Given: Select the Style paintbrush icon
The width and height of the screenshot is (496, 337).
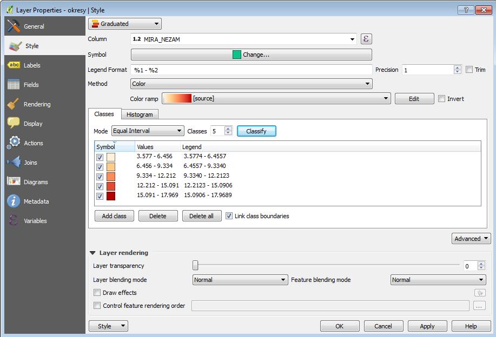Looking at the screenshot, I should point(15,46).
